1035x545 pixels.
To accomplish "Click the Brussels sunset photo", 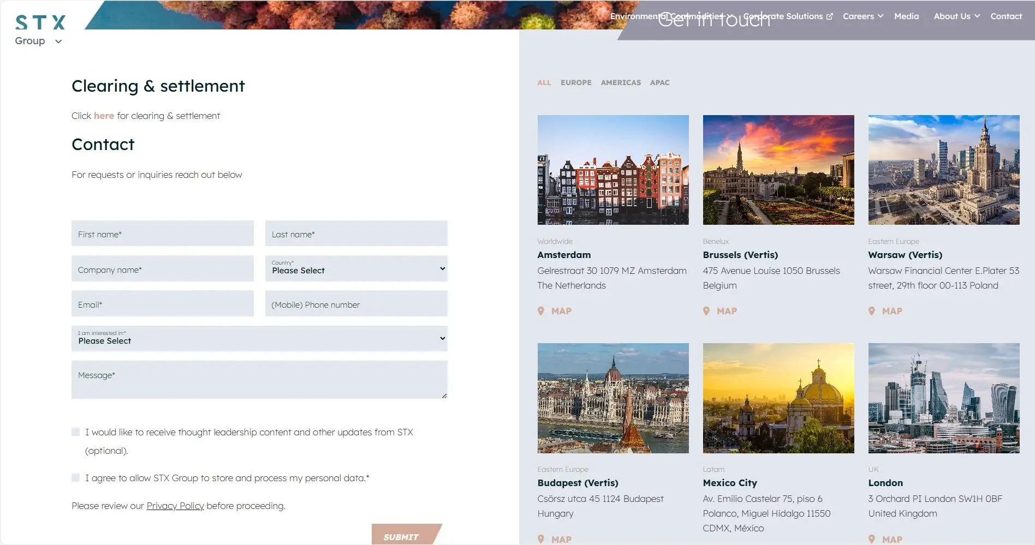I will point(778,170).
